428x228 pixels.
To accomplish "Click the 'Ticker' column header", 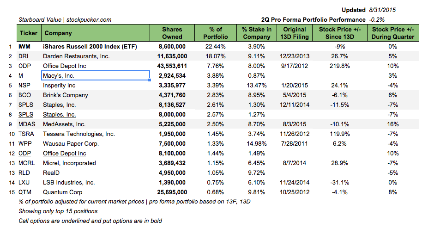I will point(29,33).
